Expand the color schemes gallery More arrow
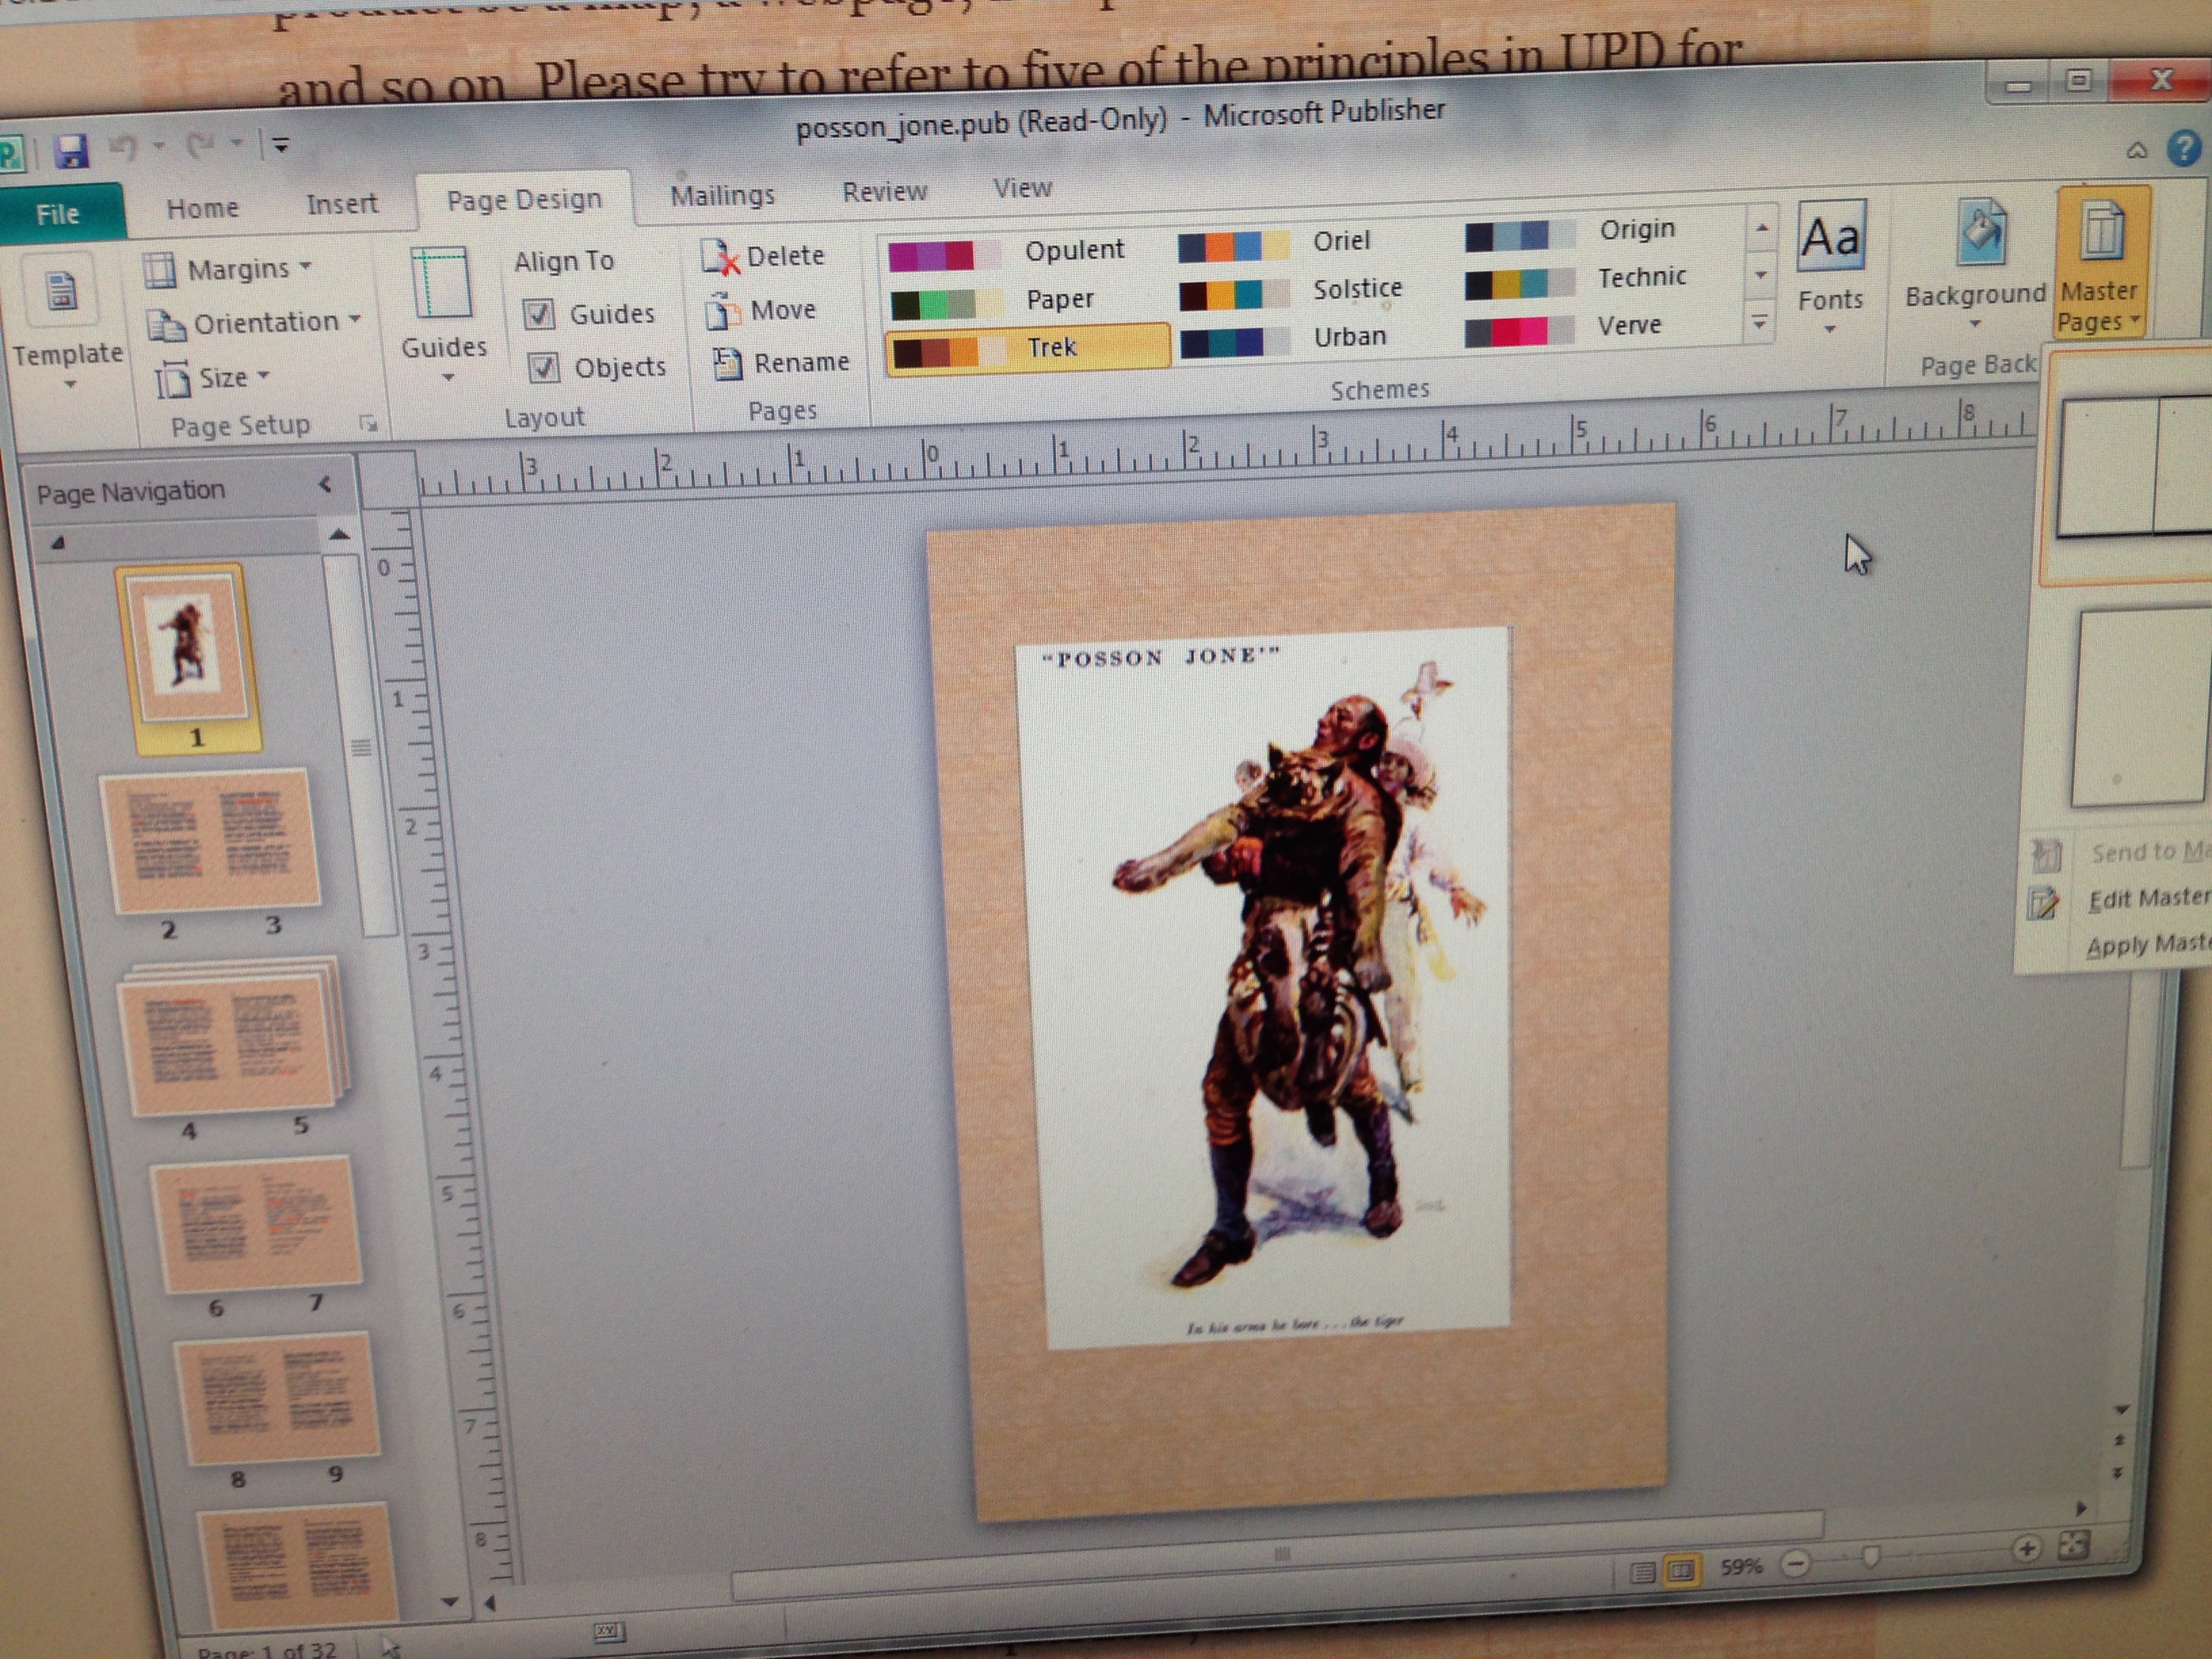 pyautogui.click(x=1759, y=322)
